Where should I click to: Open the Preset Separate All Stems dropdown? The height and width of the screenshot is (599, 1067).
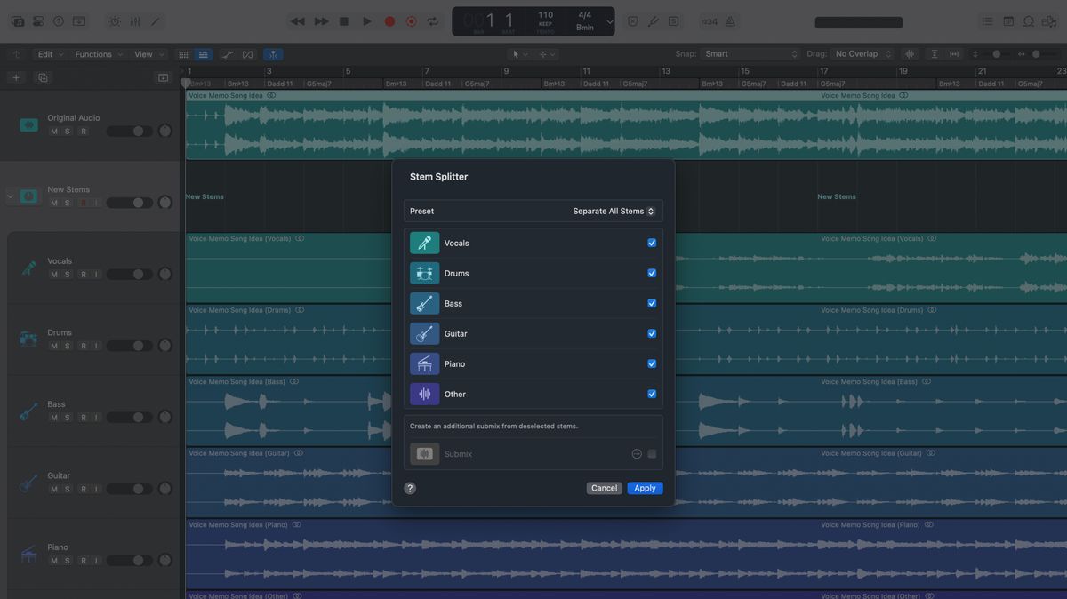click(614, 211)
